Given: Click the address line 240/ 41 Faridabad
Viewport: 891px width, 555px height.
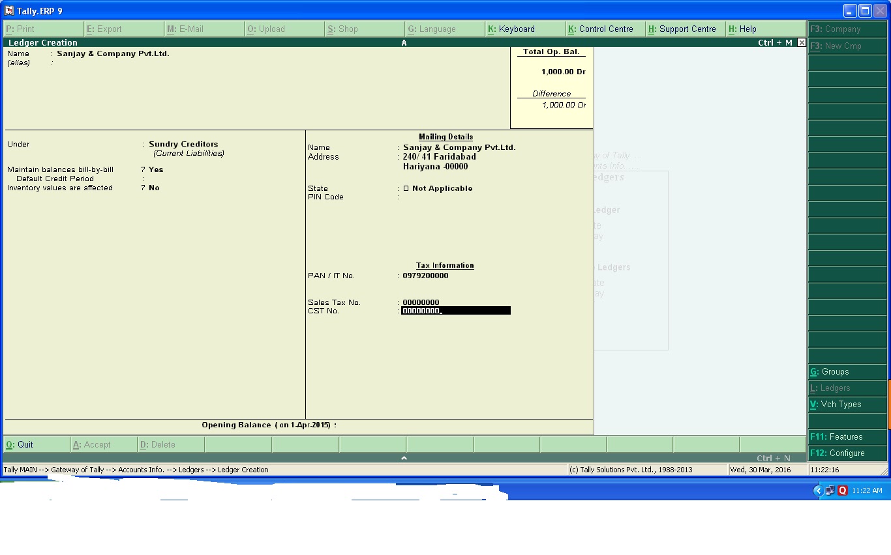Looking at the screenshot, I should pos(440,156).
